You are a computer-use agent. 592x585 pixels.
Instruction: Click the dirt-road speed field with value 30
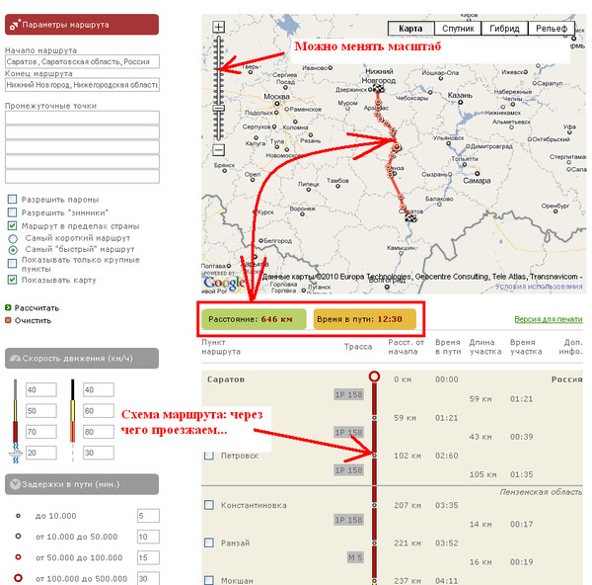(99, 453)
